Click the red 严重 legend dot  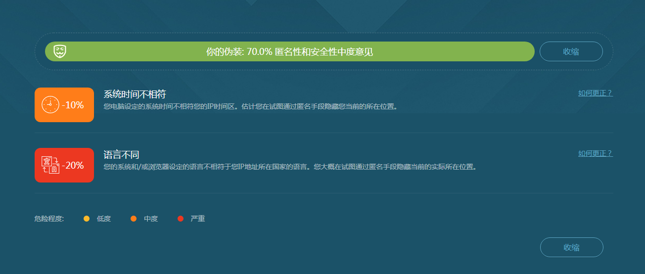tap(181, 219)
